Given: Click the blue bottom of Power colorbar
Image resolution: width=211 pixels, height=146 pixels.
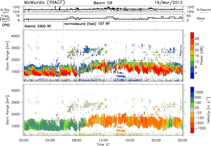Looking at the screenshot, I should [192, 76].
